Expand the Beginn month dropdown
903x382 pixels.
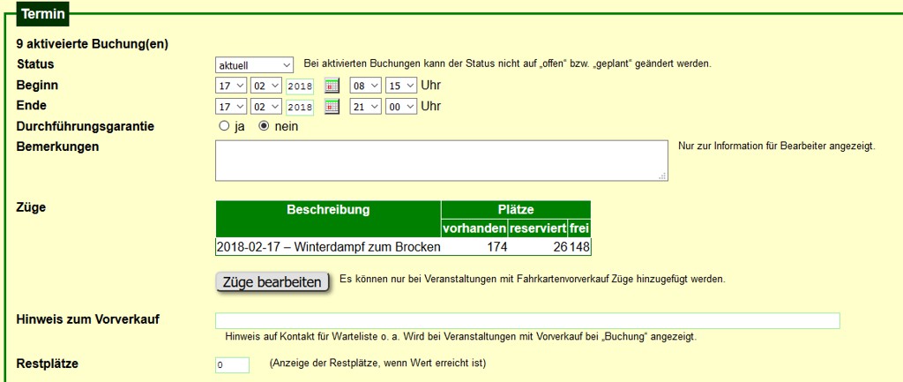click(x=265, y=86)
